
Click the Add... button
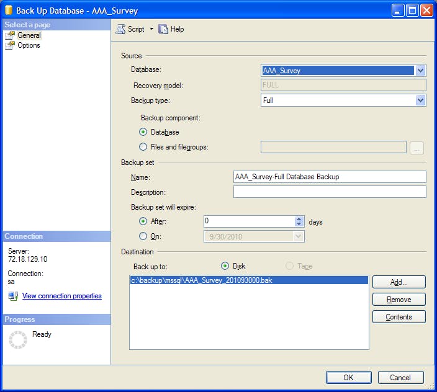399,282
